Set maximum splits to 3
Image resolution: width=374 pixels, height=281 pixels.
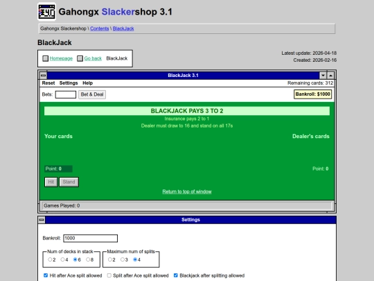(123, 259)
